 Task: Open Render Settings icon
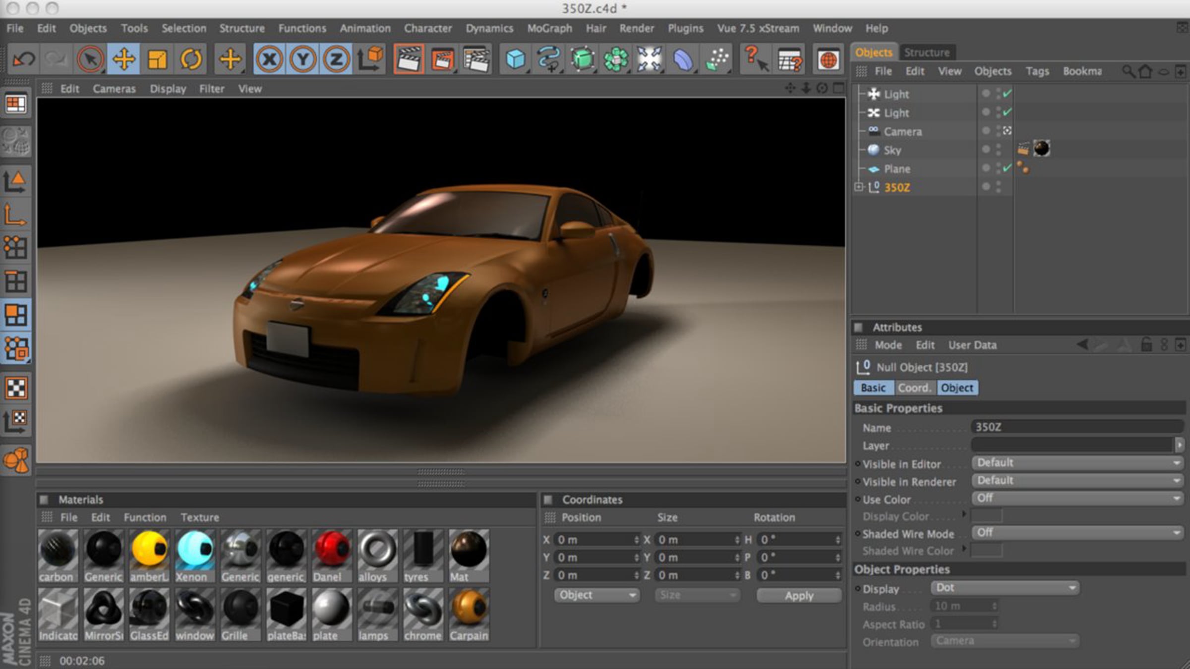[x=476, y=60]
